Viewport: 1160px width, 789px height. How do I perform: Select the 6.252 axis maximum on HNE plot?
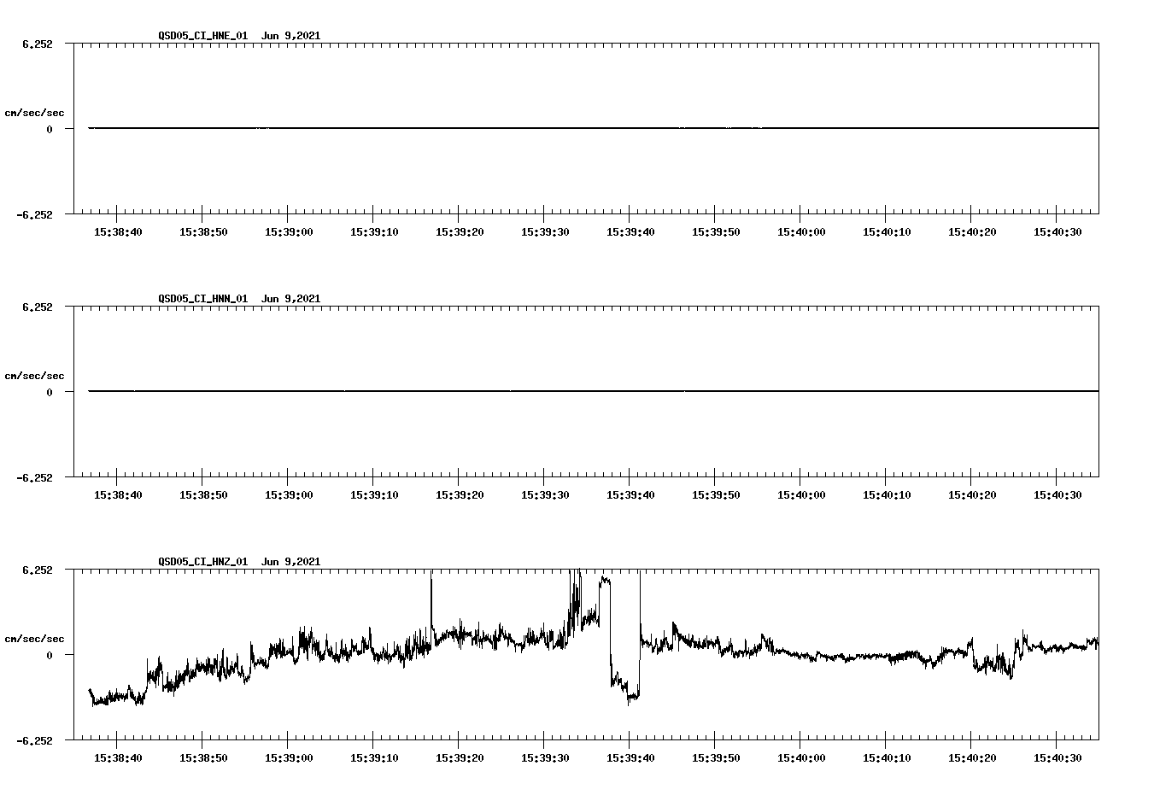click(37, 44)
